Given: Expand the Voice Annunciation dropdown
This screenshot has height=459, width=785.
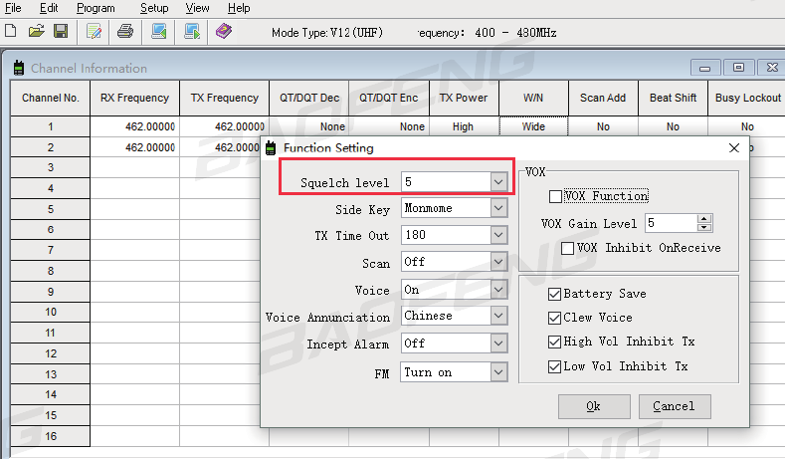Looking at the screenshot, I should [498, 316].
